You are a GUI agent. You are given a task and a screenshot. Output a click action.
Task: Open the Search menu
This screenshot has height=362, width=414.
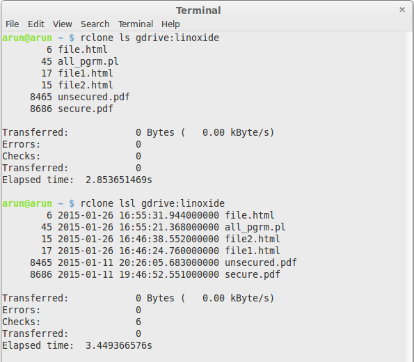coord(95,24)
